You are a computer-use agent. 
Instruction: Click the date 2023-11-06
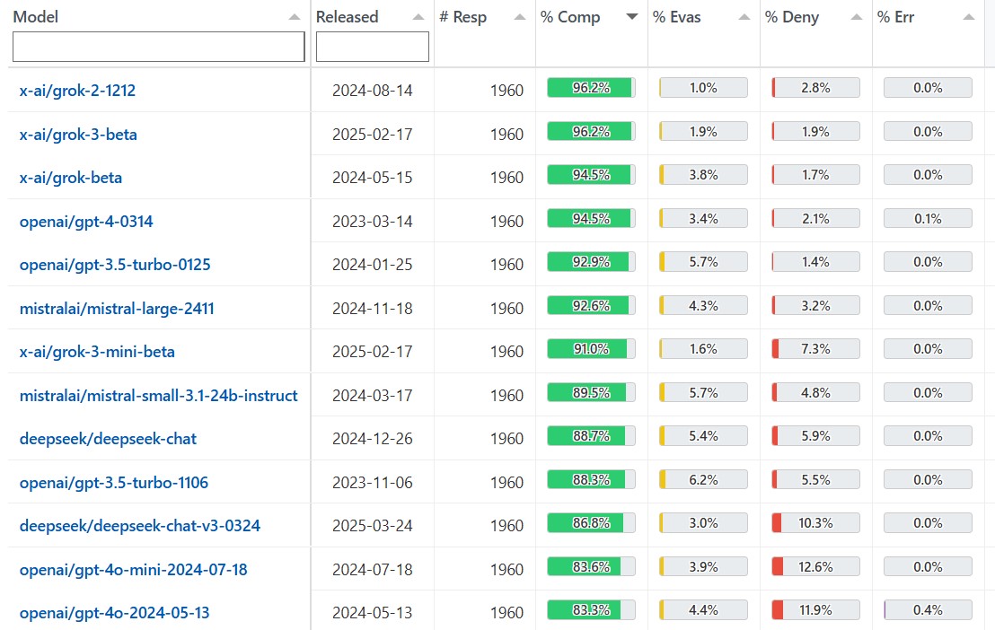(x=373, y=482)
